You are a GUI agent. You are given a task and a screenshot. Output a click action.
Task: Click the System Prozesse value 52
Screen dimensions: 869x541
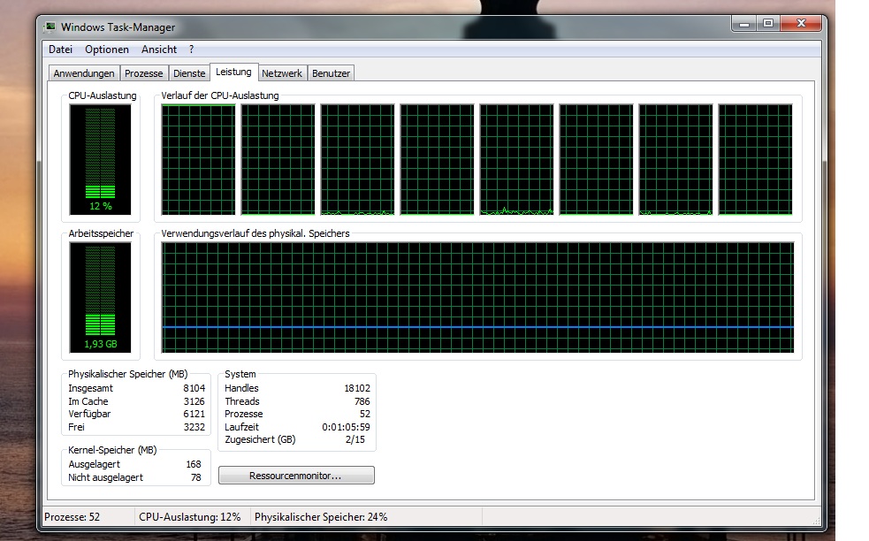pyautogui.click(x=365, y=414)
